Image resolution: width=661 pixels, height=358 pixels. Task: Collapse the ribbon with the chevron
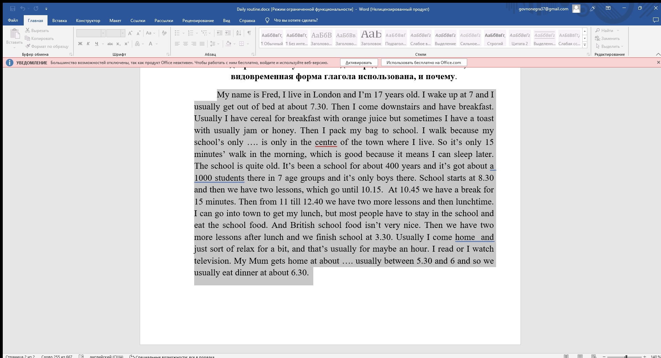point(658,54)
